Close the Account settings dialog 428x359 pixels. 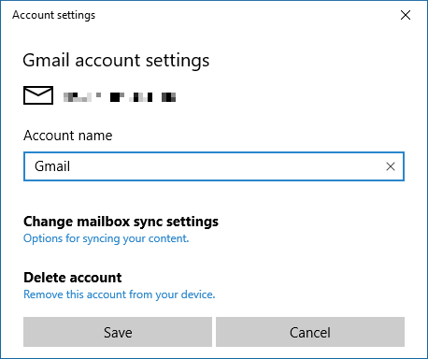pos(406,15)
